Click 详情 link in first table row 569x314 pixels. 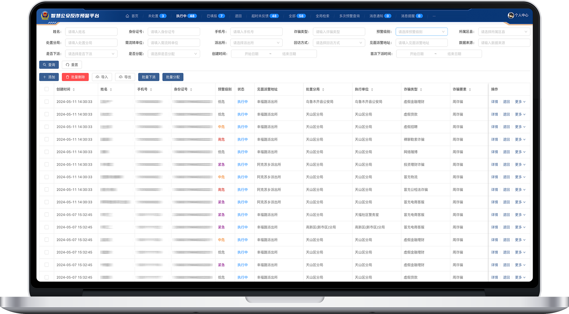tap(494, 102)
